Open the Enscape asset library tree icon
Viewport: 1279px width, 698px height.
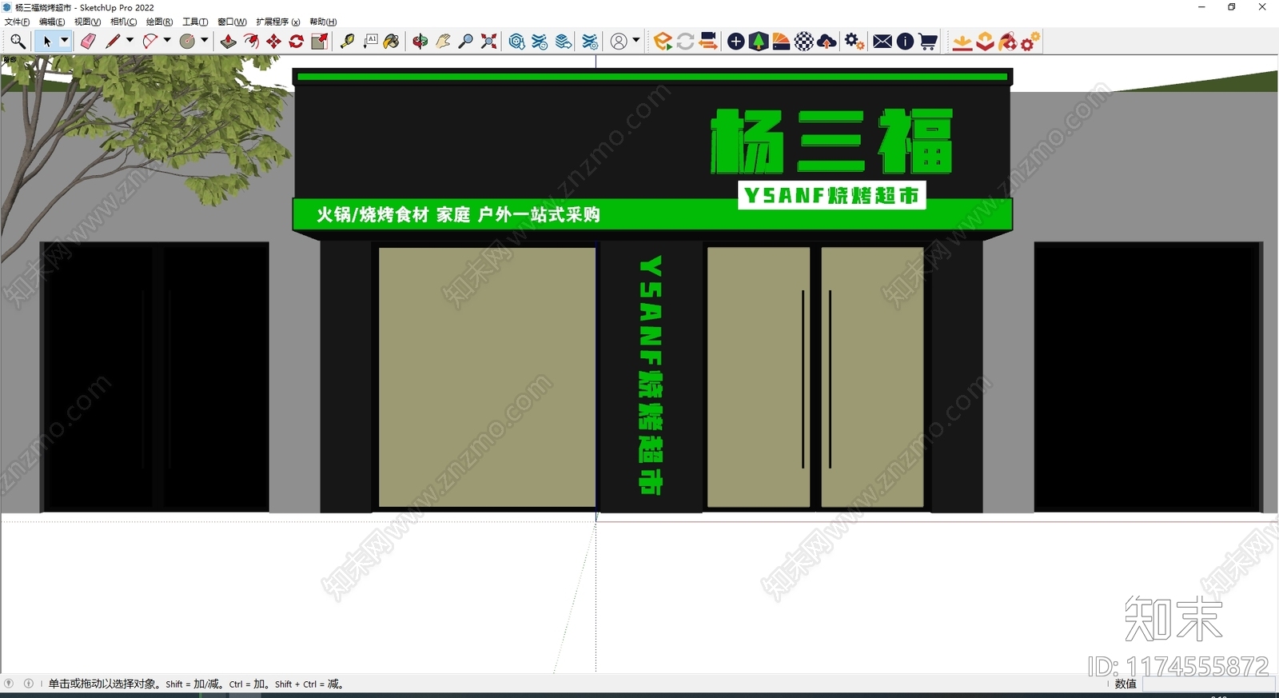(x=759, y=42)
